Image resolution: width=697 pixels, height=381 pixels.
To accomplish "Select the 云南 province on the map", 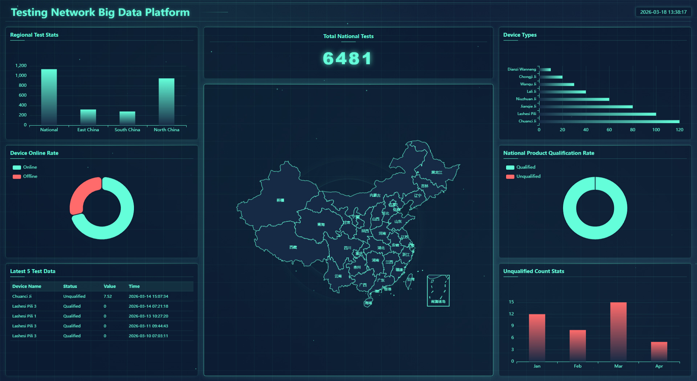I will pyautogui.click(x=338, y=276).
